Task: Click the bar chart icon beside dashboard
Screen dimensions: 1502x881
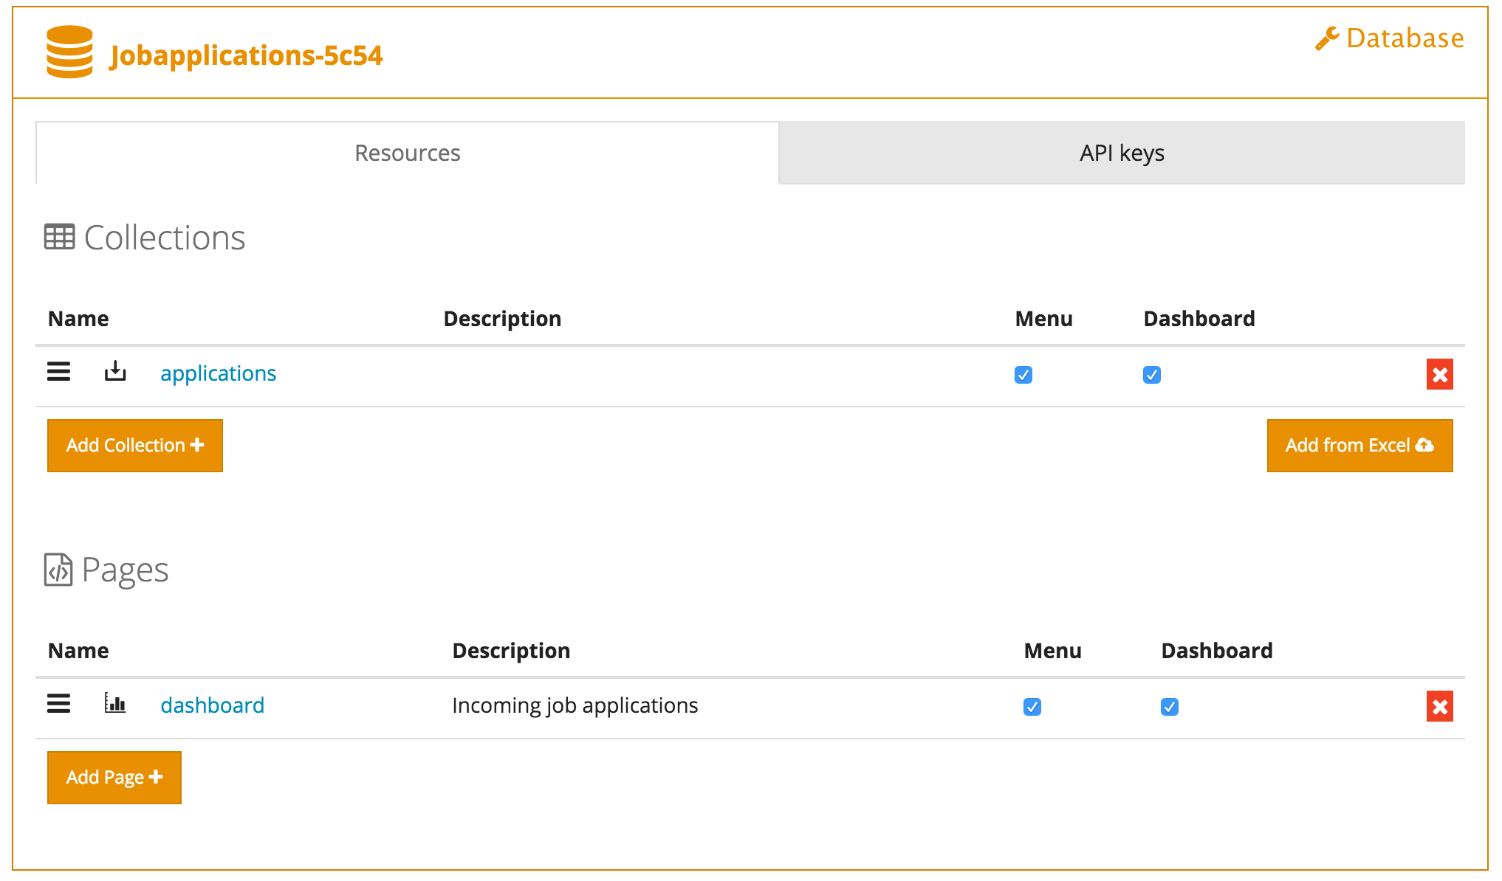Action: tap(115, 703)
